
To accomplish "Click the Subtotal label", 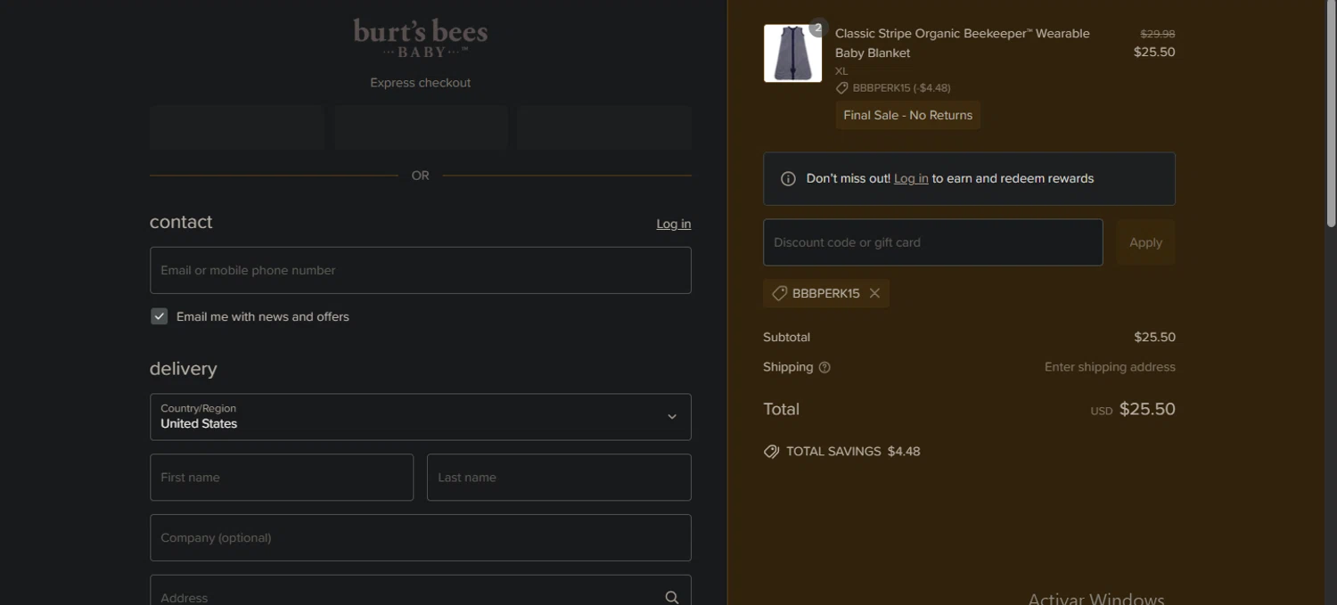I will tap(786, 338).
